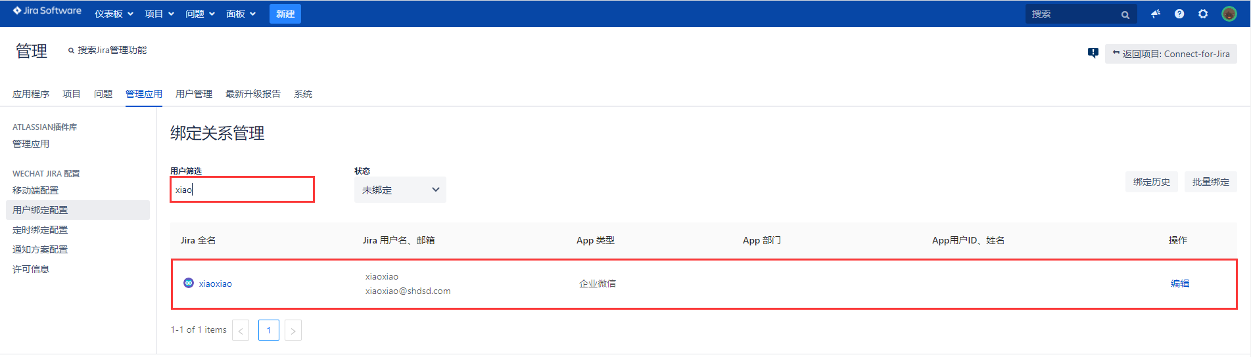
Task: Open the user profile avatar
Action: tap(1229, 14)
